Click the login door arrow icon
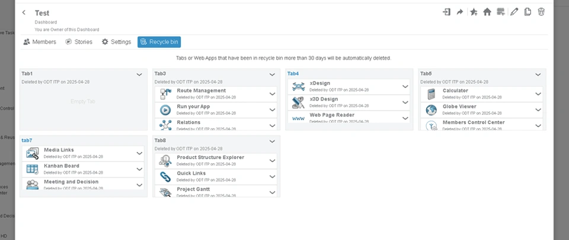The height and width of the screenshot is (240, 569). [x=446, y=12]
